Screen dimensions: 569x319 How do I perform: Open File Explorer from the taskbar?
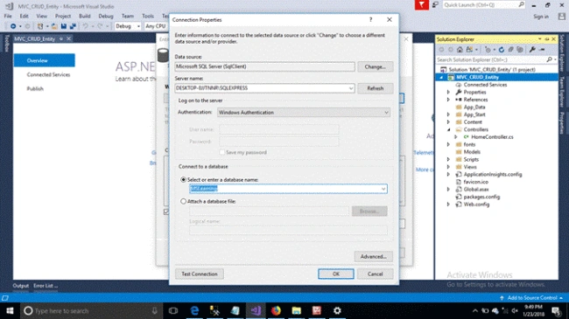[296, 310]
